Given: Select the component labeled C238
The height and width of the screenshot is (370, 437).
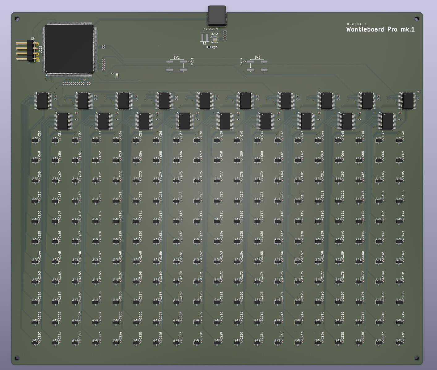Looking at the screenshot, I should 399,342.
